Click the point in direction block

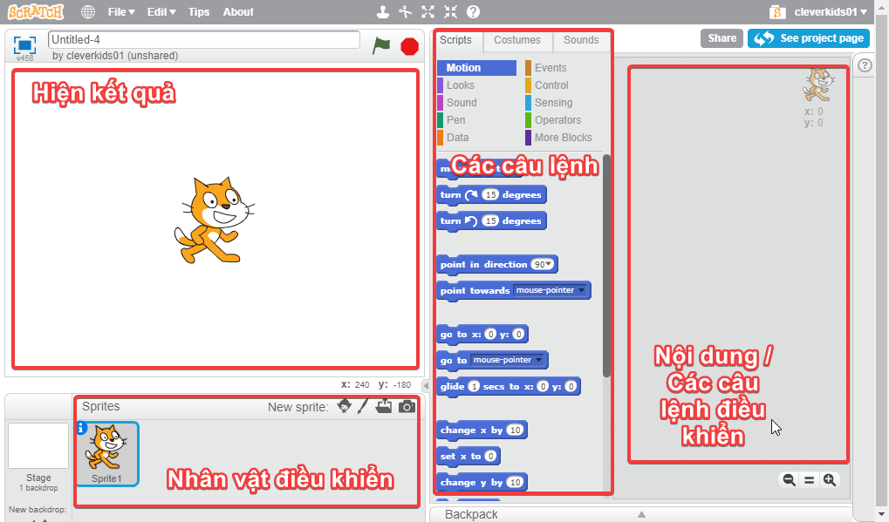497,264
